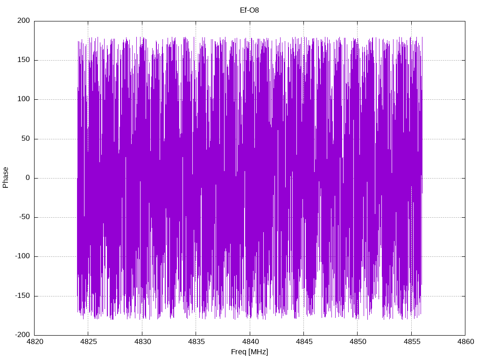Select the 150 y-axis tick label
478x358 pixels.
tap(24, 60)
